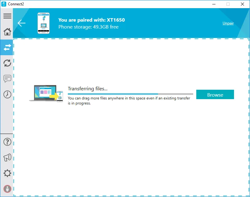Minimize the Connect2 window
The width and height of the screenshot is (250, 197).
(214, 4)
